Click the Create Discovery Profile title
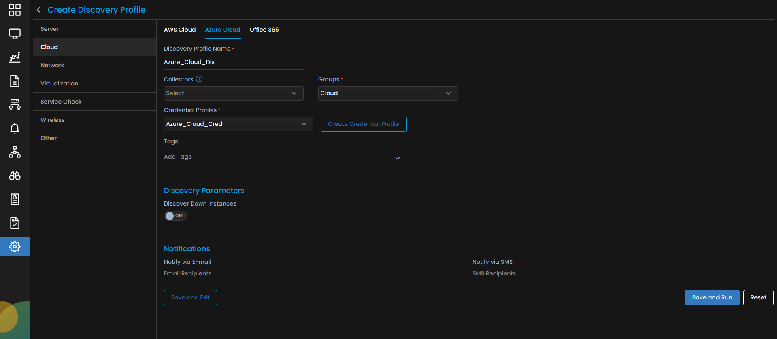The width and height of the screenshot is (777, 339). pos(96,10)
